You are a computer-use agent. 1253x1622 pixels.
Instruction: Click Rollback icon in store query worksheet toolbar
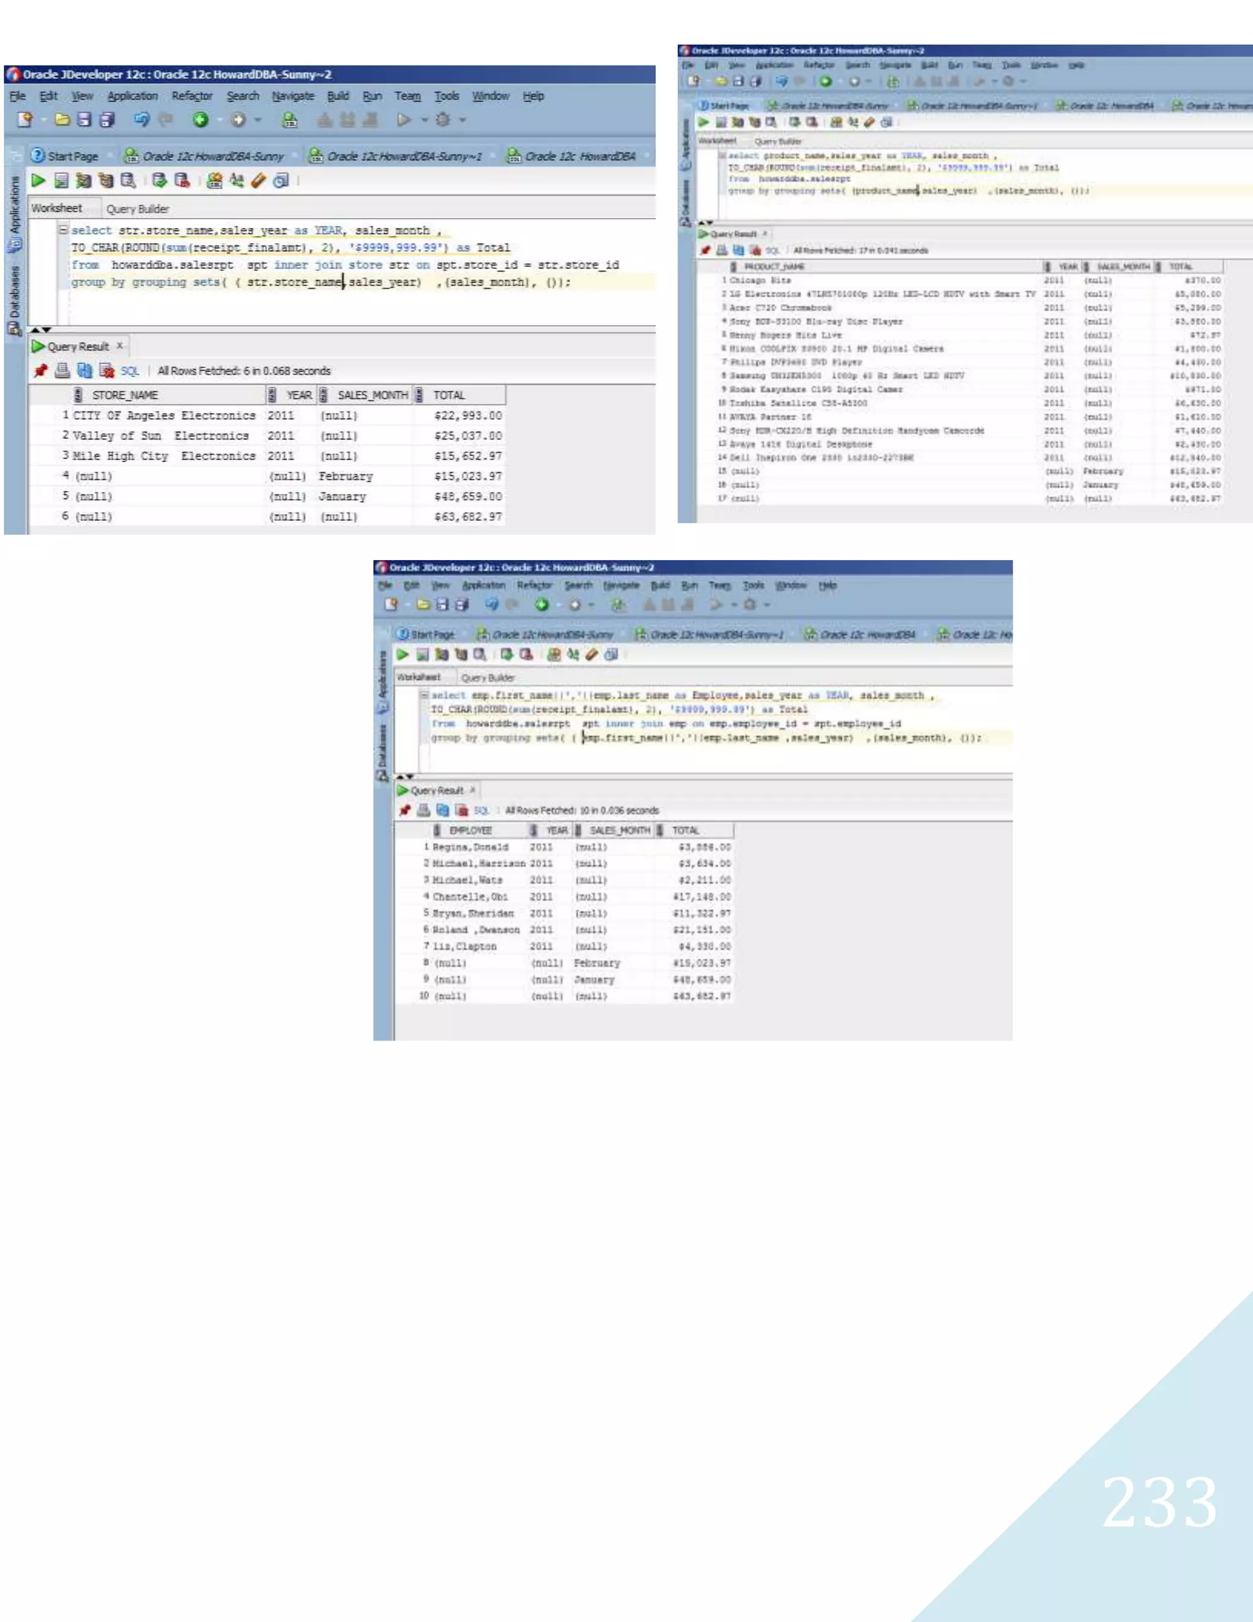(x=182, y=181)
